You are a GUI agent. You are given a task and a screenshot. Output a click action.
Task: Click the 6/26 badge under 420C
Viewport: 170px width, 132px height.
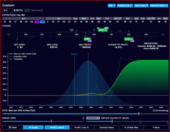point(132,41)
